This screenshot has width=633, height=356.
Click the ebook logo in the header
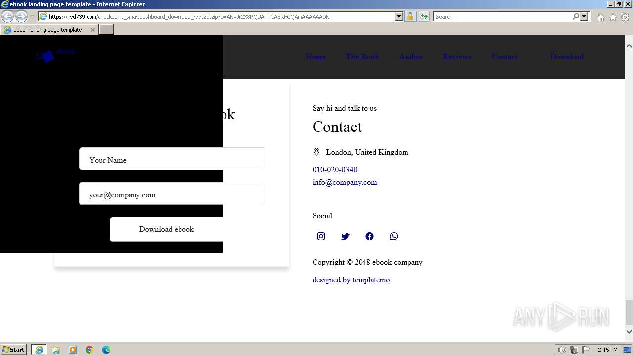pyautogui.click(x=56, y=56)
